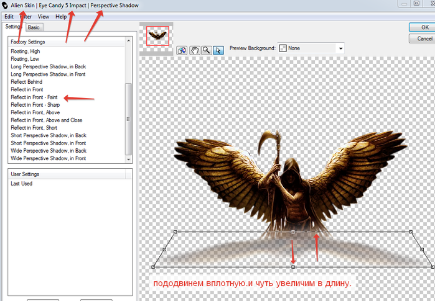Select the arrow pointer tool

tap(218, 50)
